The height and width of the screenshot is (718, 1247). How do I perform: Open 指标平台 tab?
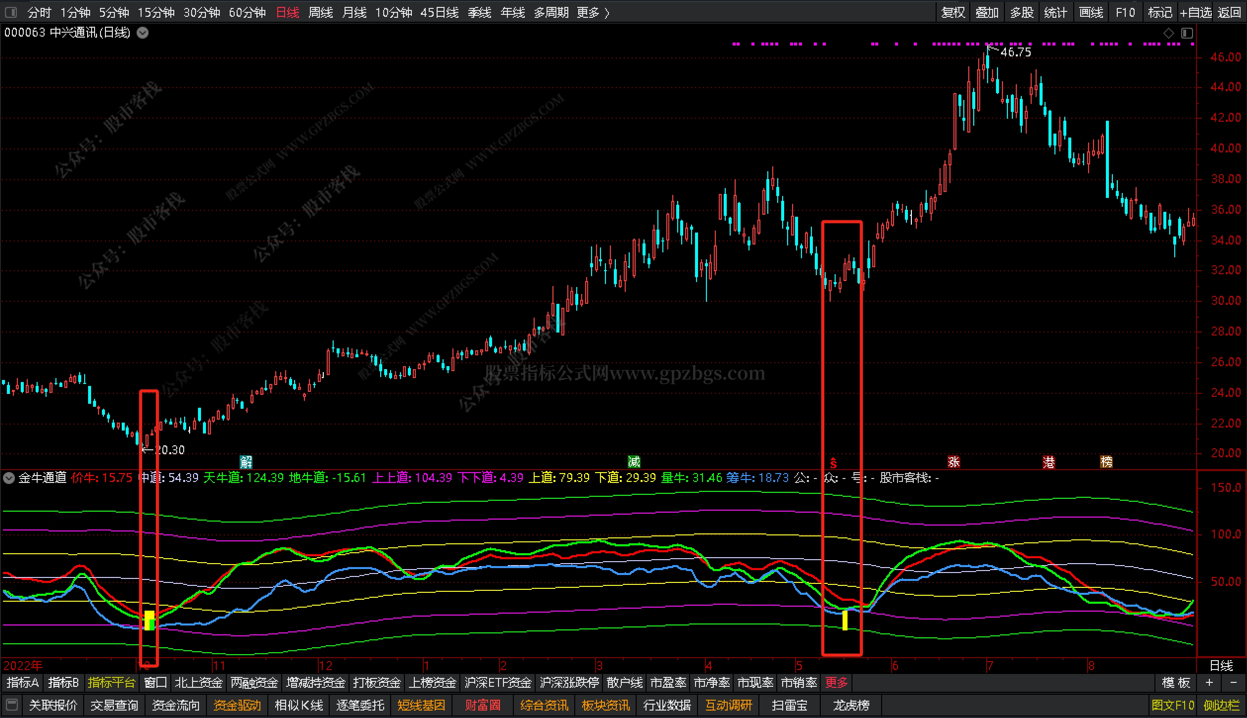coord(111,683)
